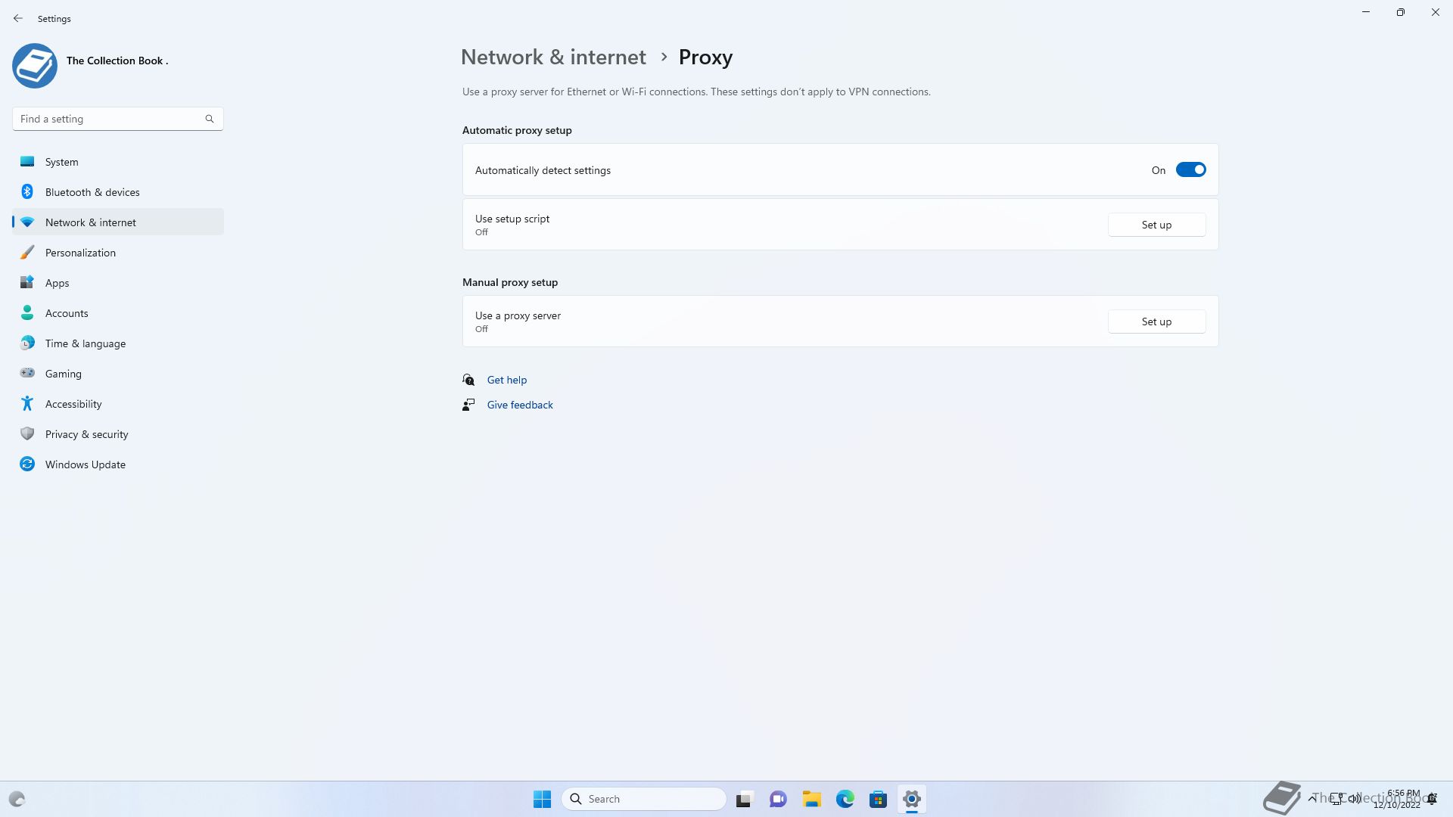Click the Bluetooth & devices icon
This screenshot has width=1453, height=817.
pos(27,191)
